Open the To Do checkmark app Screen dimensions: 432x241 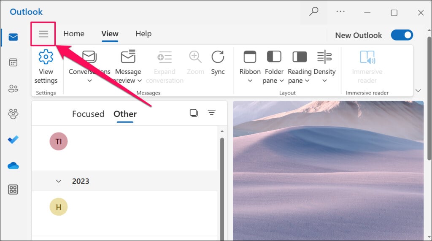click(x=13, y=140)
